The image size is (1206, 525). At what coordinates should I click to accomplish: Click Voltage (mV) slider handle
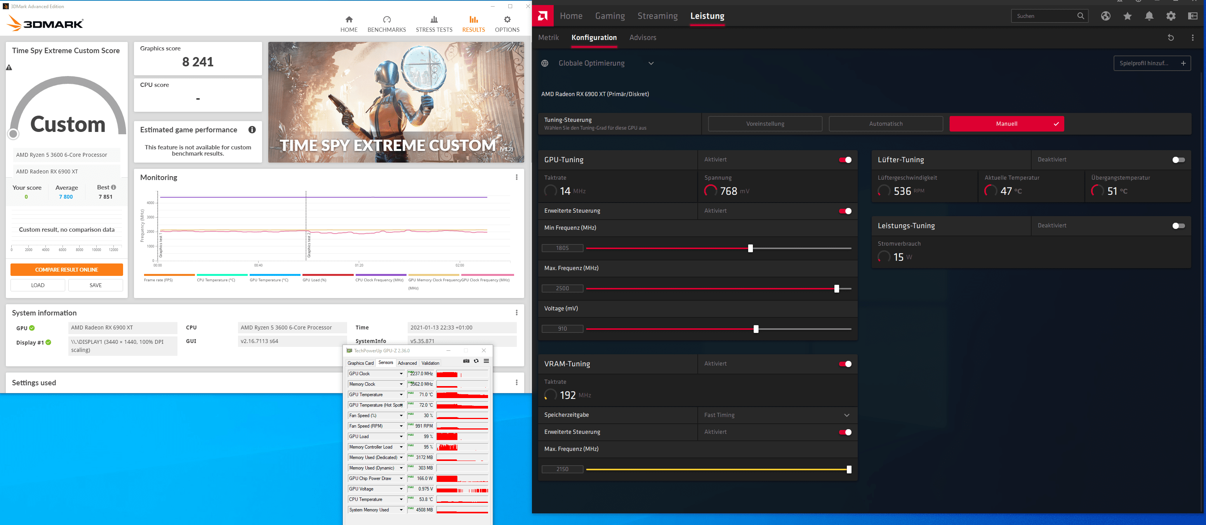coord(756,329)
